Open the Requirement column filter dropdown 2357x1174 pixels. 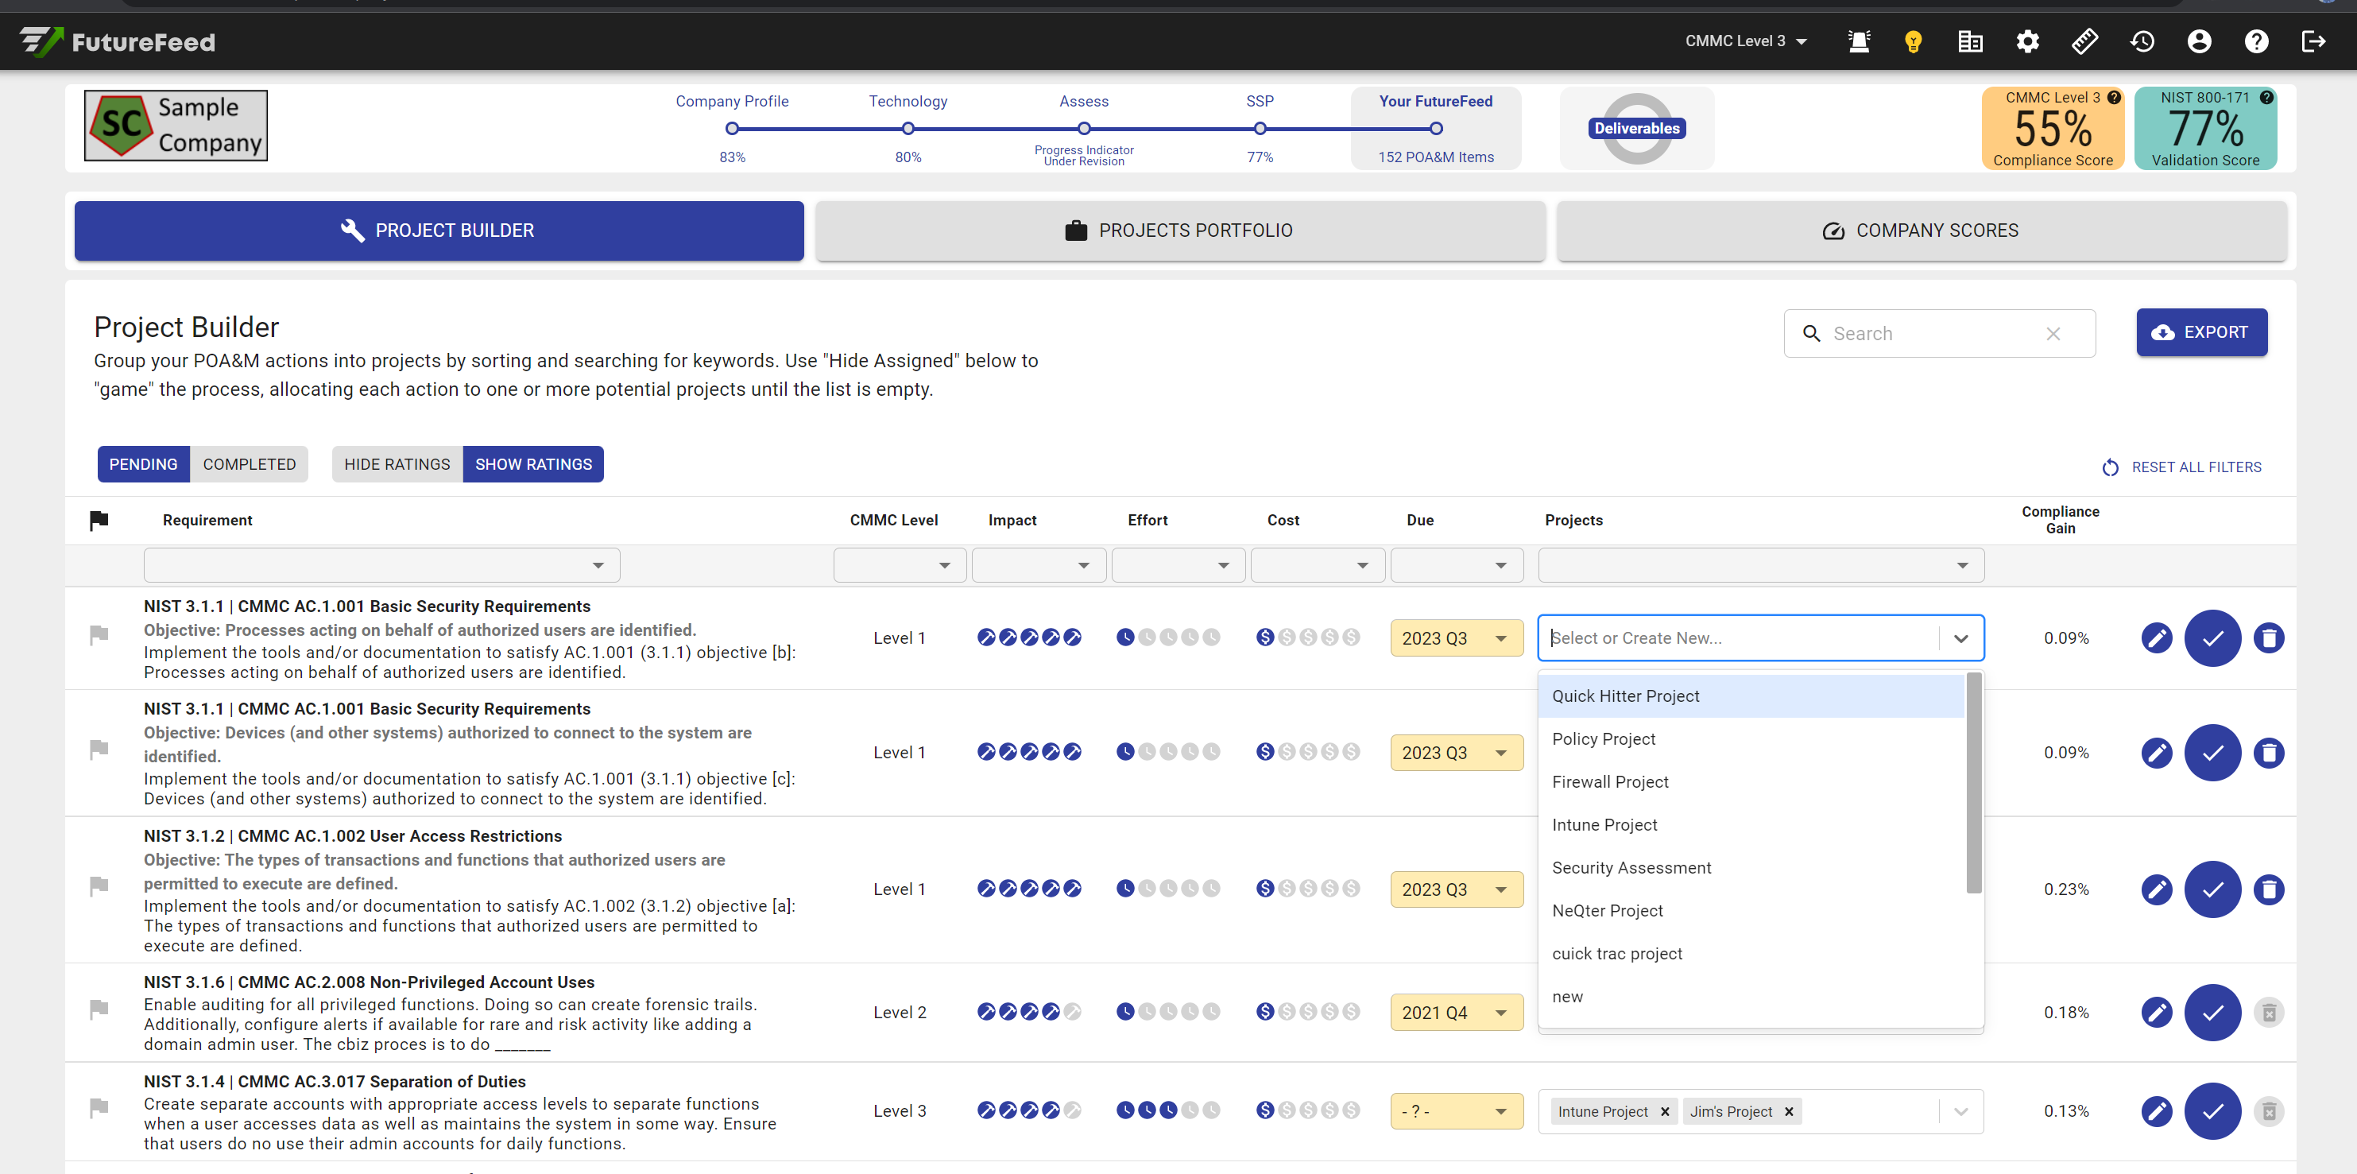(381, 565)
